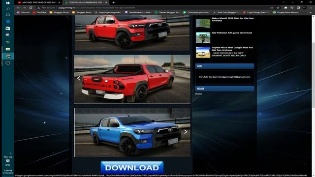Open the notification center icon
The height and width of the screenshot is (177, 315).
[8, 161]
